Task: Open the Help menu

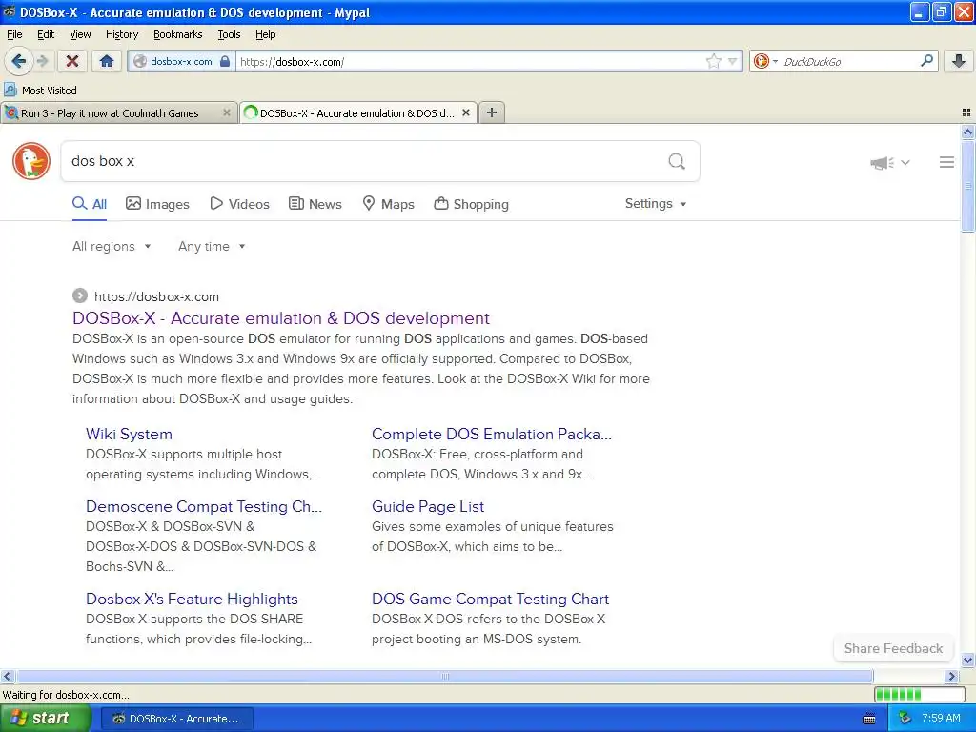Action: coord(265,34)
